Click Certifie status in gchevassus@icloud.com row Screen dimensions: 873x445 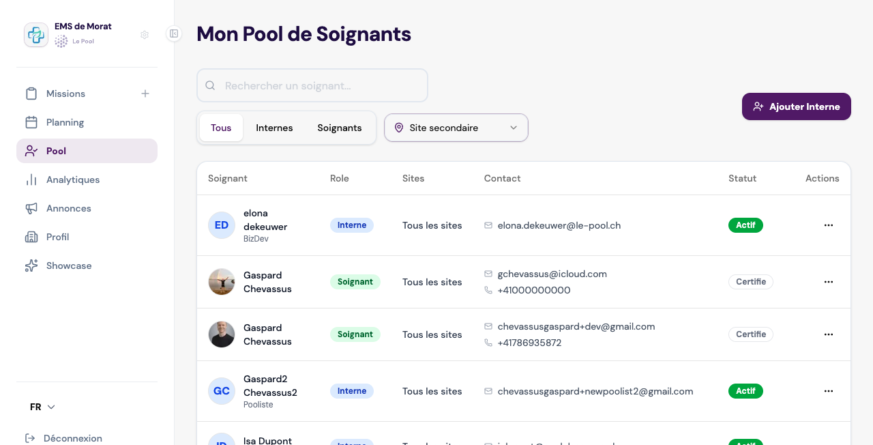[x=751, y=282]
